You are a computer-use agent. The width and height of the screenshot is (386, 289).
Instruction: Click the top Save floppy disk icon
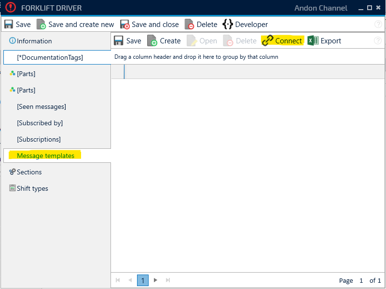[x=9, y=25]
